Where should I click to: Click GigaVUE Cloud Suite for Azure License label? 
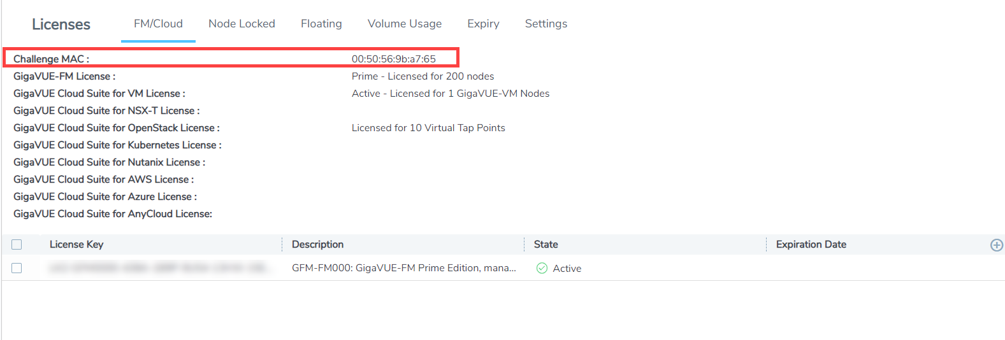105,196
